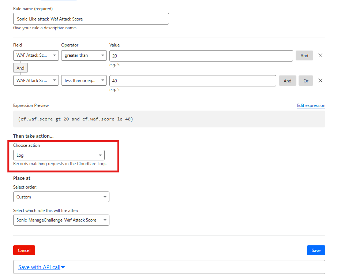This screenshot has width=337, height=275.
Task: Open the 'fire after' rule selection dropdown
Action: point(61,220)
